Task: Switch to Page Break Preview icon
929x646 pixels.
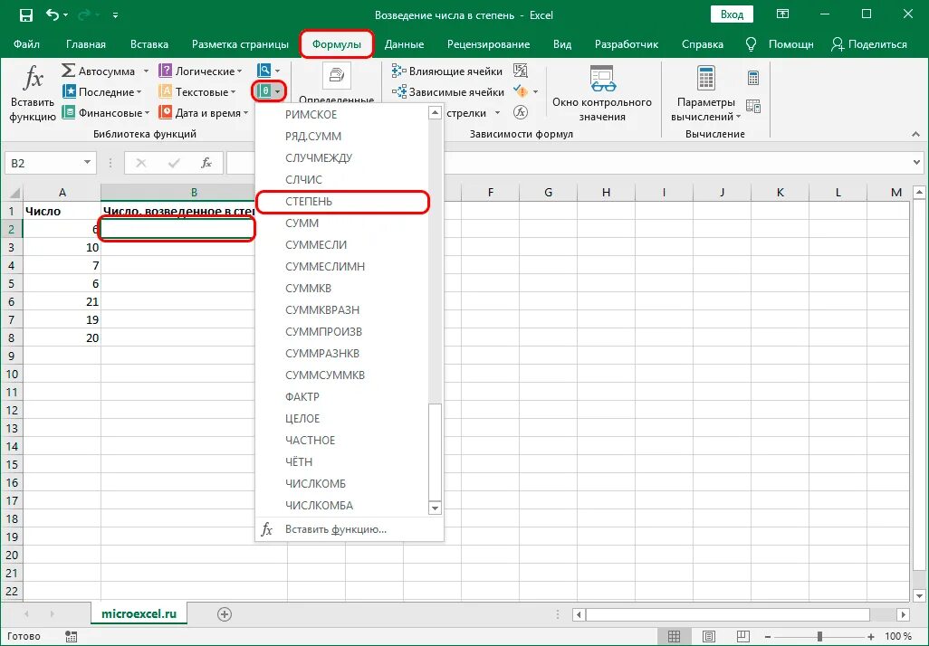Action: (x=743, y=637)
